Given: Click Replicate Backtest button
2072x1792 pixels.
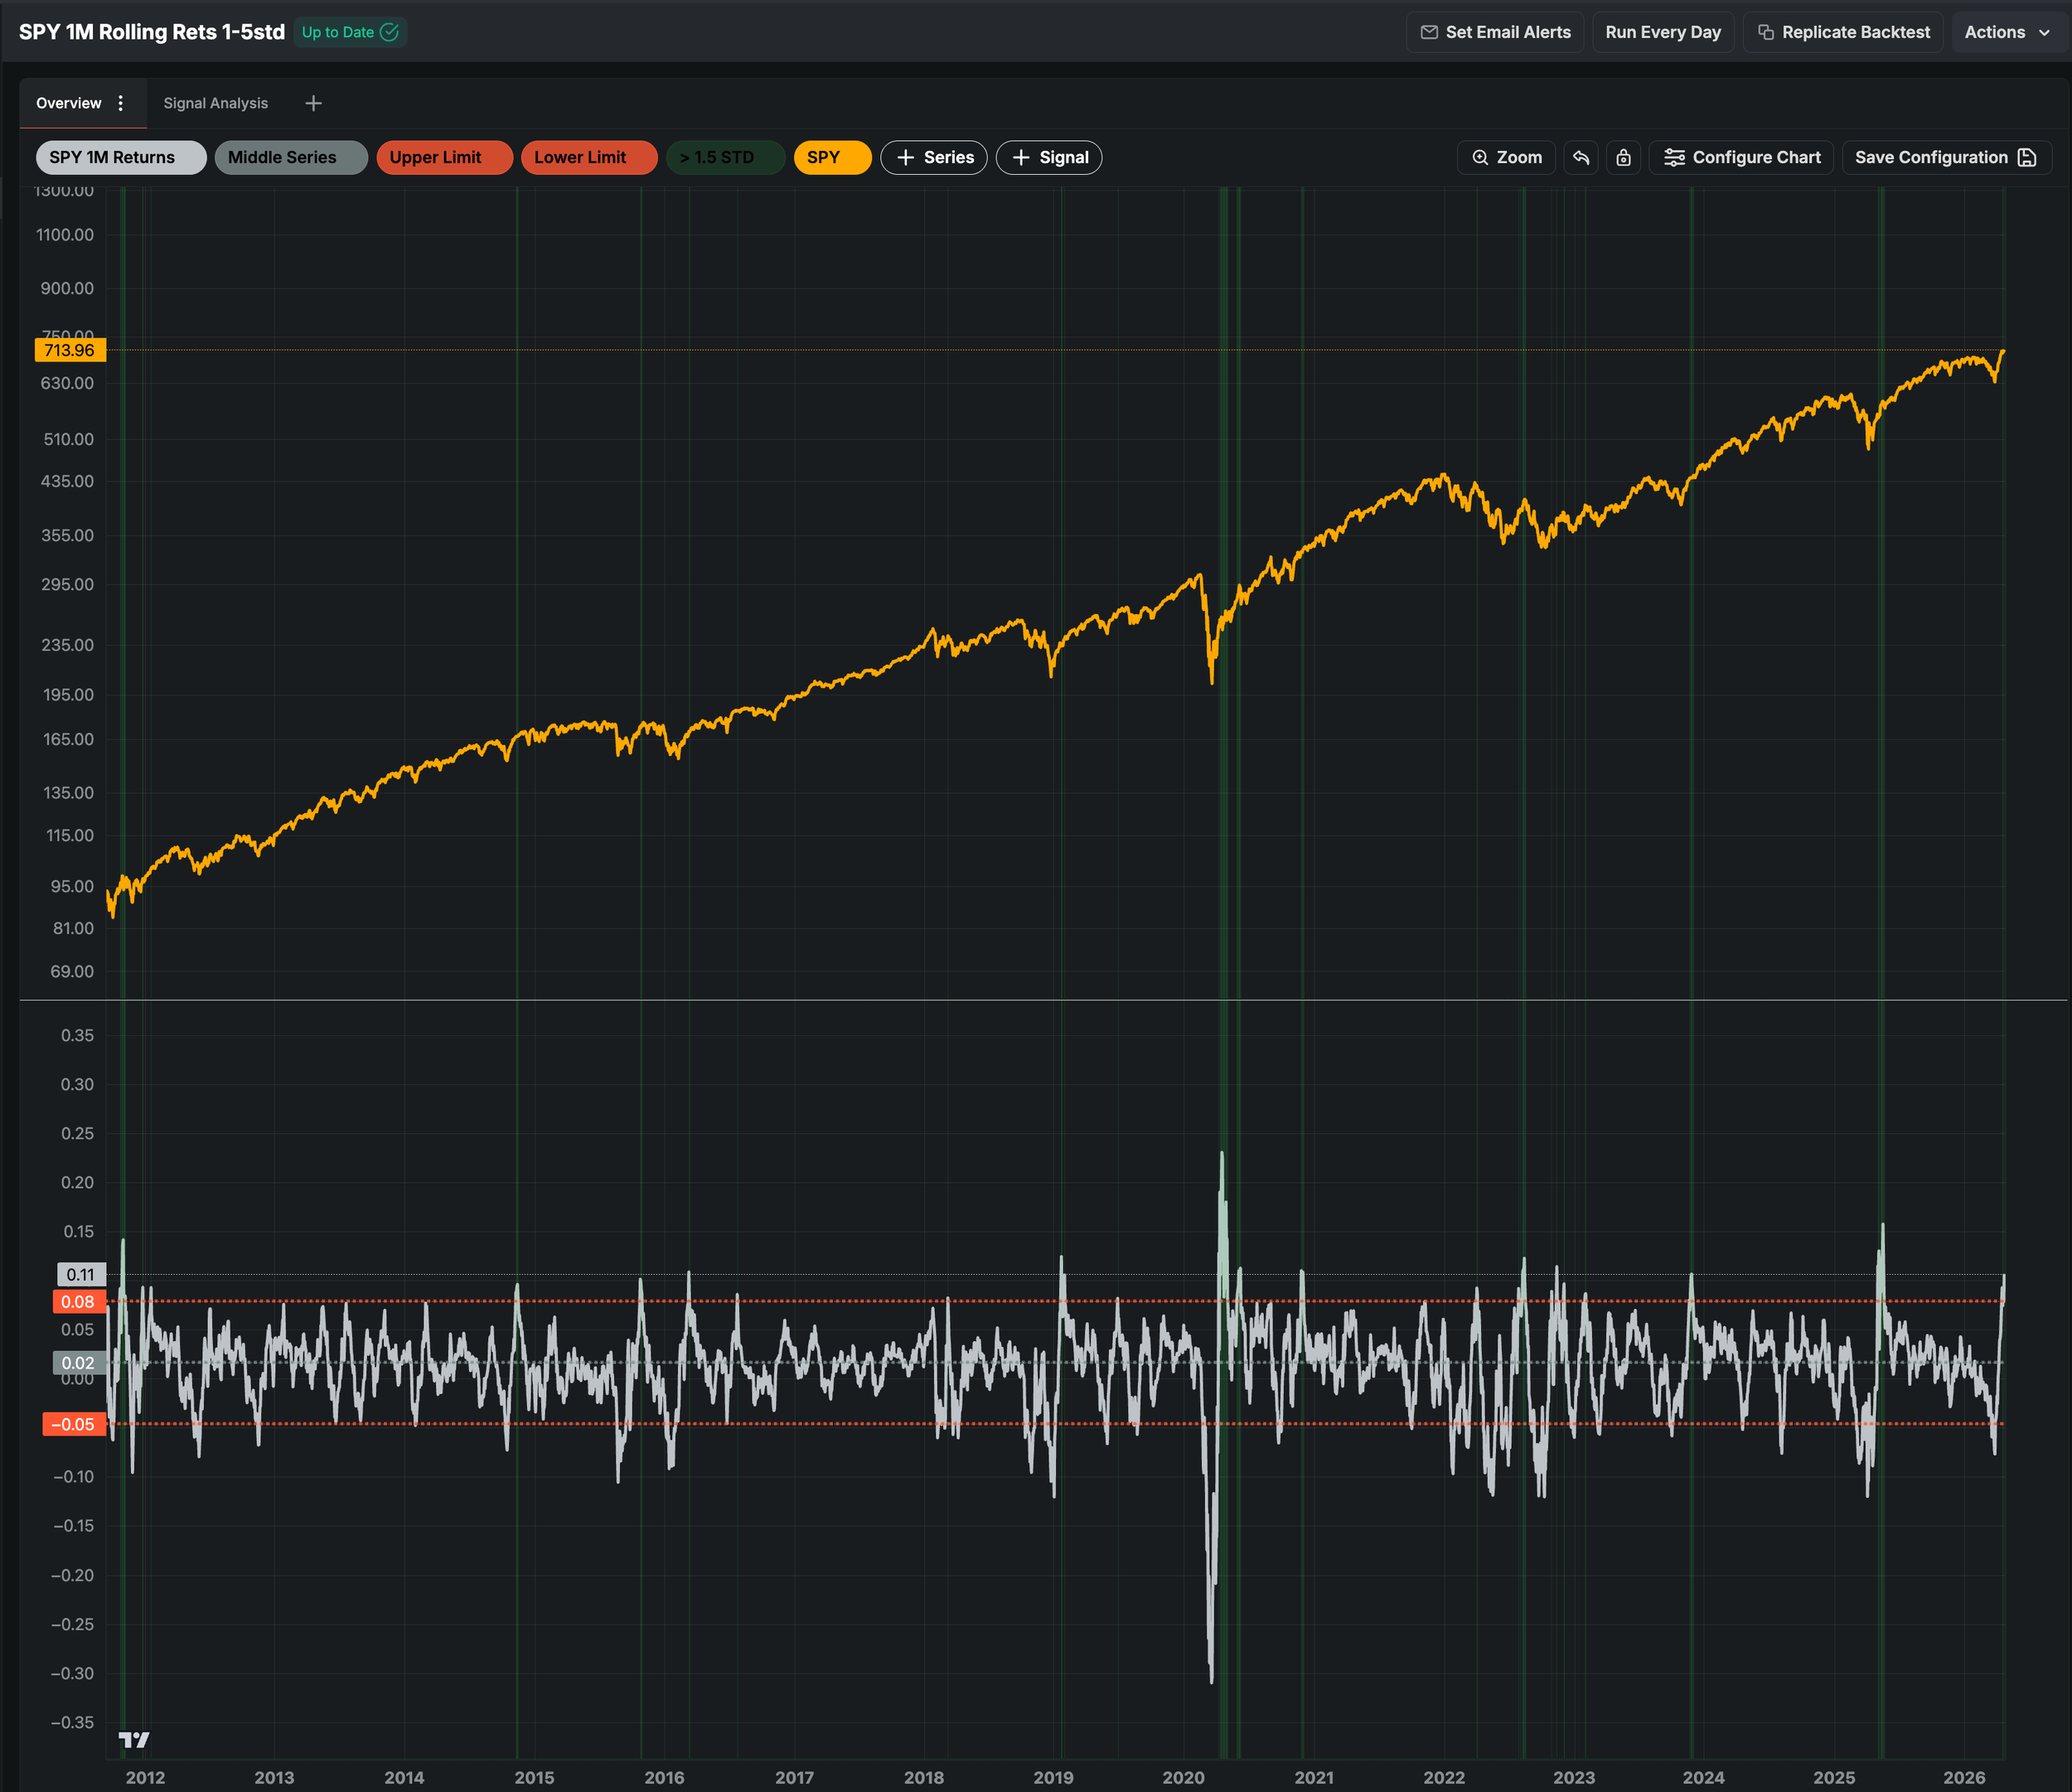Looking at the screenshot, I should (1843, 32).
